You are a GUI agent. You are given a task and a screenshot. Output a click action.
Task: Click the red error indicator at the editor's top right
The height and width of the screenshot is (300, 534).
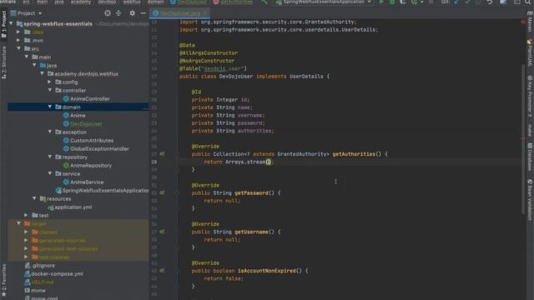click(x=523, y=22)
